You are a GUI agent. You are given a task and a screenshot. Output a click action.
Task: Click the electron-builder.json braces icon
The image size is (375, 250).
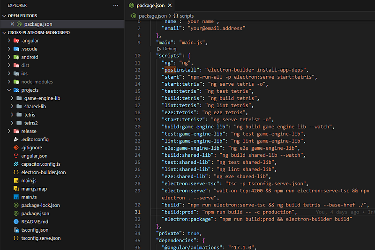tap(16, 172)
